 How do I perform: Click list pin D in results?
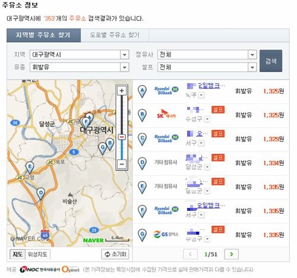(142, 163)
